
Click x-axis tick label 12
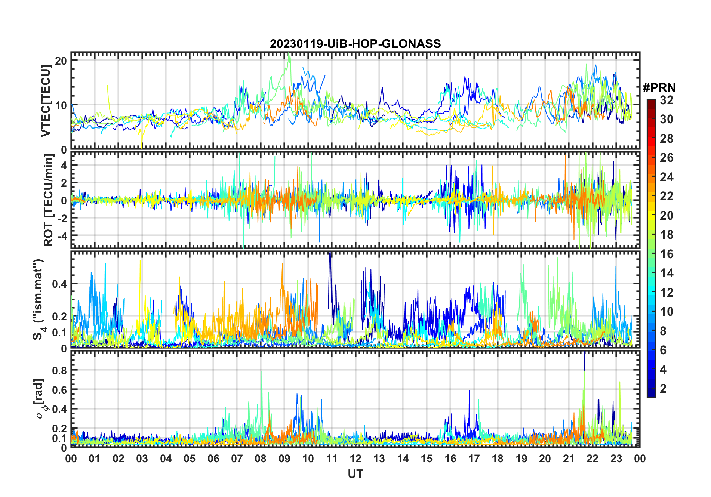[x=355, y=459]
